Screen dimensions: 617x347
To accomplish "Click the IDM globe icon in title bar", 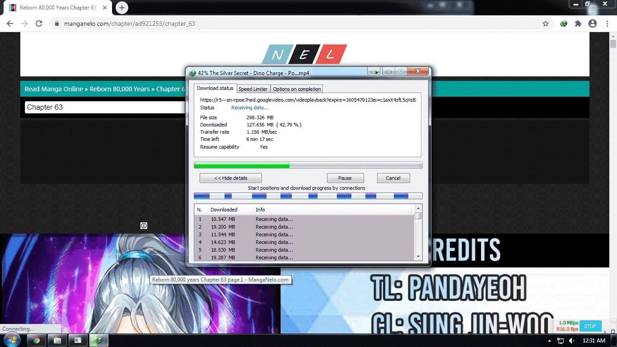I will 192,73.
